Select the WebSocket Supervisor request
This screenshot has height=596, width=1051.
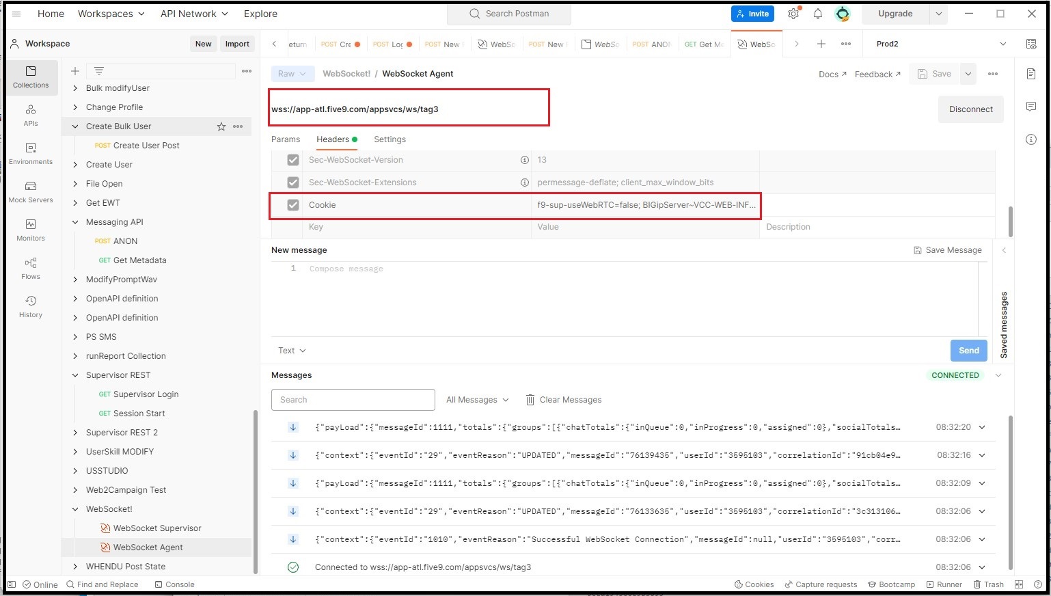click(157, 528)
